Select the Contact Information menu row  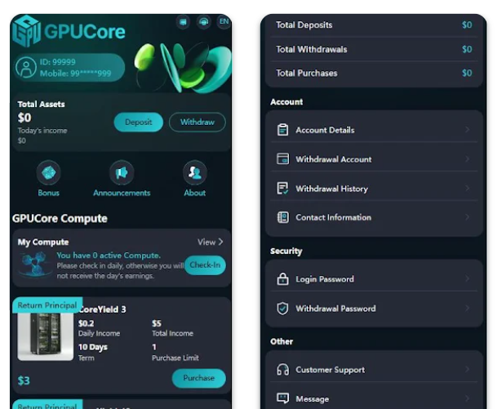[x=374, y=217]
